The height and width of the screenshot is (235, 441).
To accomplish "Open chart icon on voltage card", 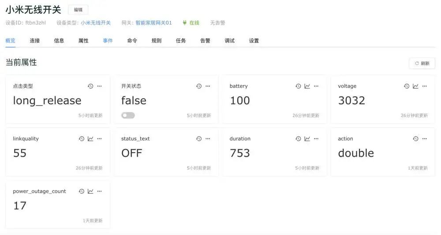I will (x=415, y=86).
